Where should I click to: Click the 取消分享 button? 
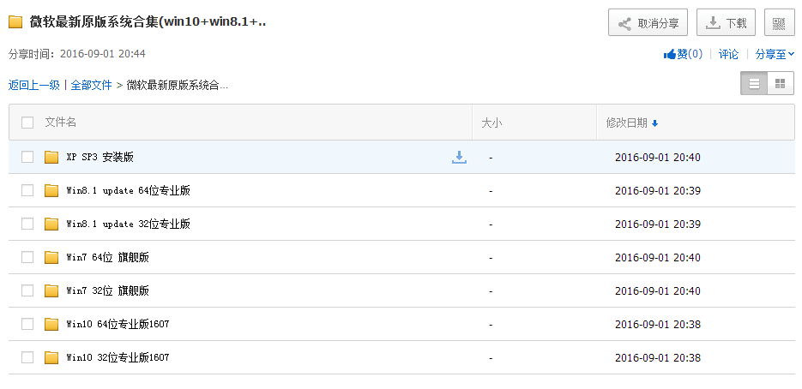click(648, 22)
